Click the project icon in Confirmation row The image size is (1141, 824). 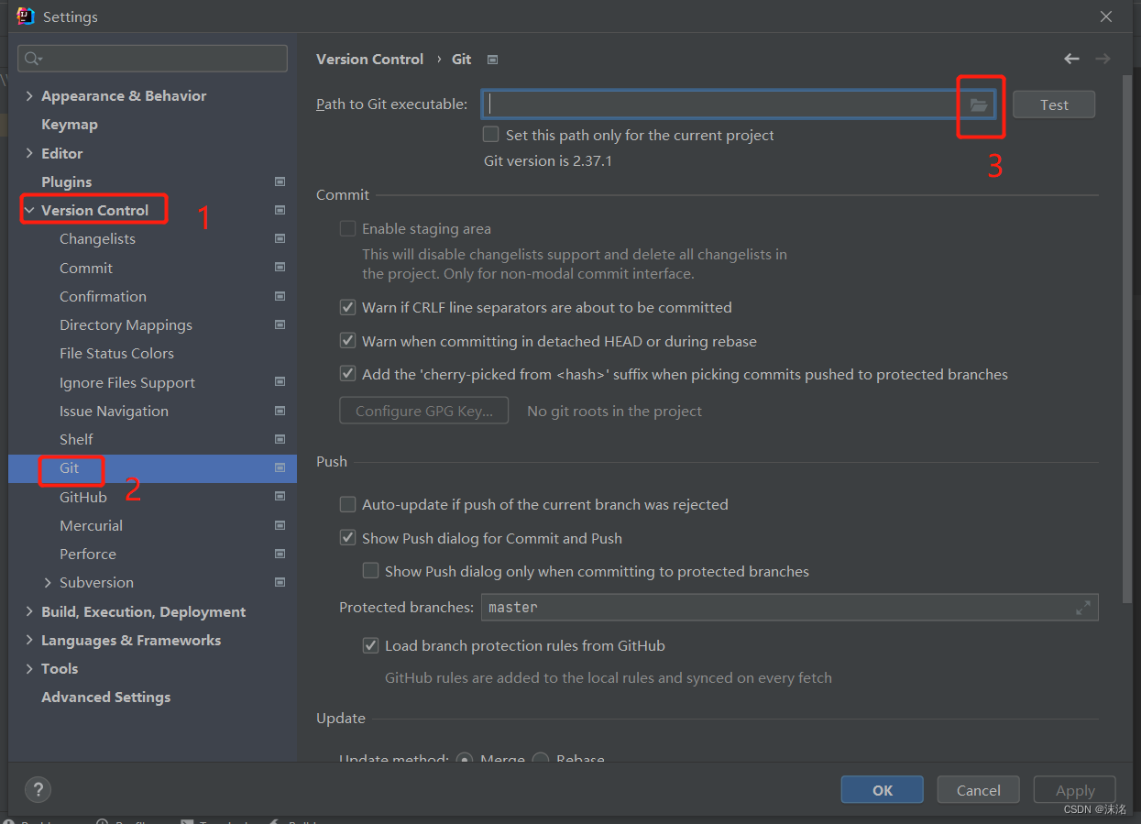280,296
